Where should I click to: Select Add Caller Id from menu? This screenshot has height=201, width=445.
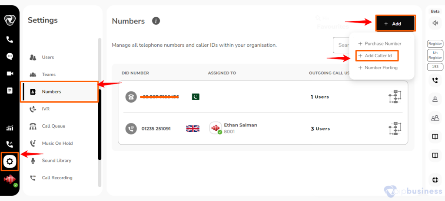point(378,56)
